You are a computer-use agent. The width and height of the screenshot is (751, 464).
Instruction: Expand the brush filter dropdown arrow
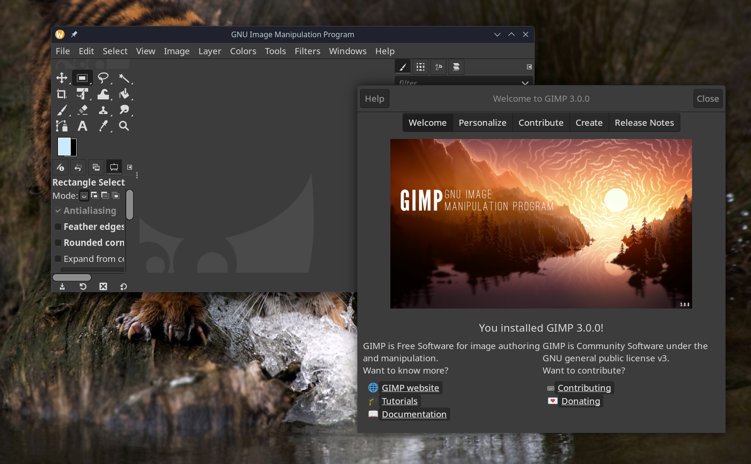525,83
